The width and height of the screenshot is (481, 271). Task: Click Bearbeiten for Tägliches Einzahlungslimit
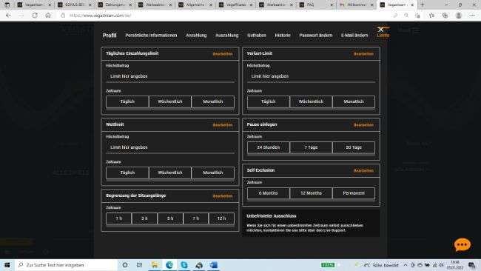click(x=223, y=54)
